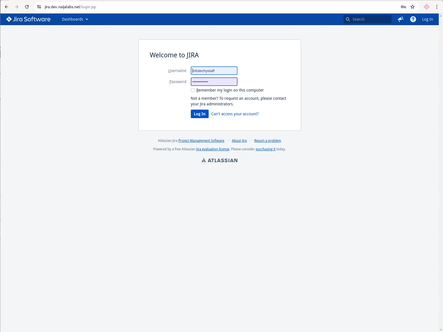Image resolution: width=443 pixels, height=332 pixels.
Task: Submit the form with the blue Log In button
Action: click(200, 114)
